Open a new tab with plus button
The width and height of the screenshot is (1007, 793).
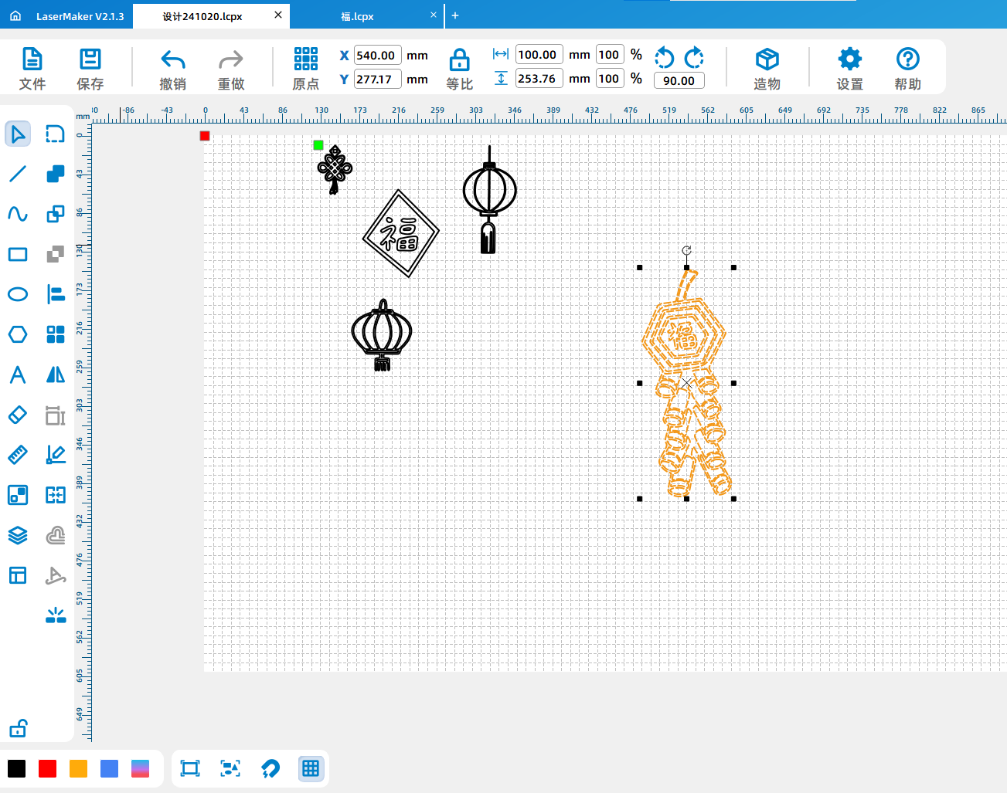455,15
